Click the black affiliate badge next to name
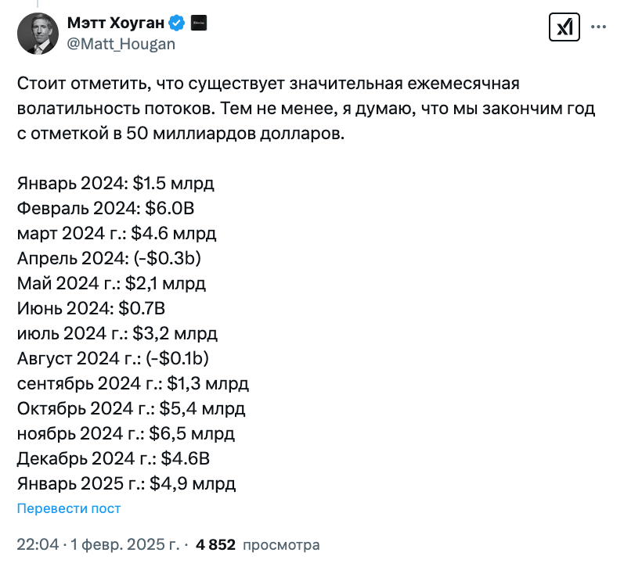Image resolution: width=624 pixels, height=567 pixels. (x=199, y=23)
